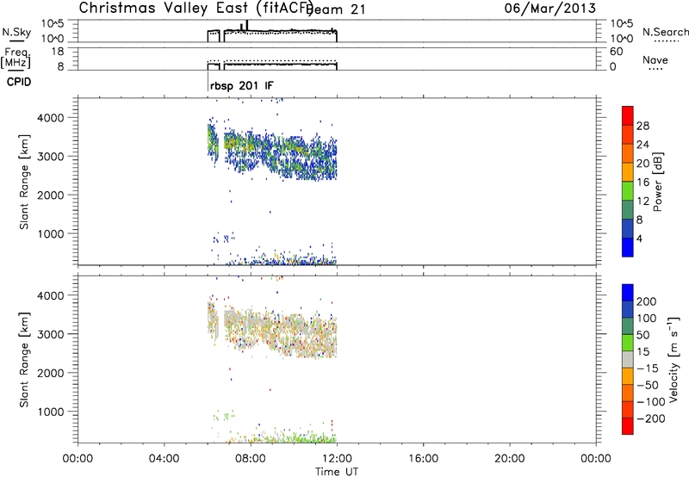Viewport: 689px width, 477px height.
Task: Pick the red segment of Velocity color bar
Action: pyautogui.click(x=628, y=426)
